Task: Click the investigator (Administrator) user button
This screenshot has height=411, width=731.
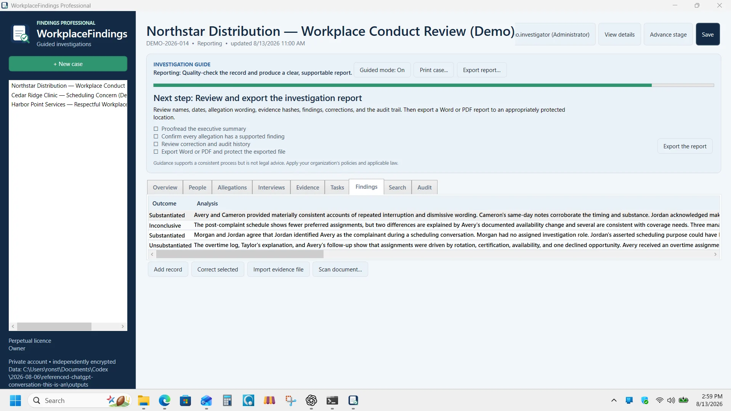Action: coord(555,34)
